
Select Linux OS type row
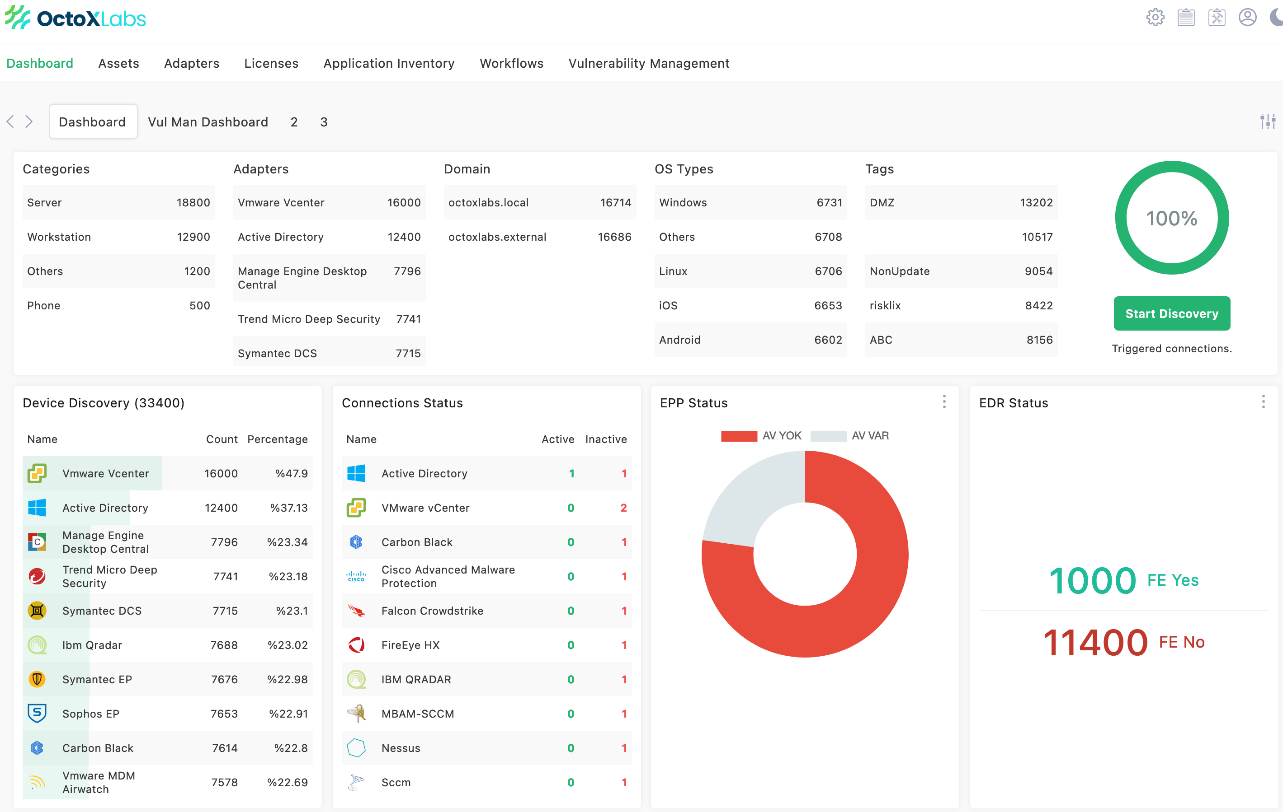tap(750, 271)
